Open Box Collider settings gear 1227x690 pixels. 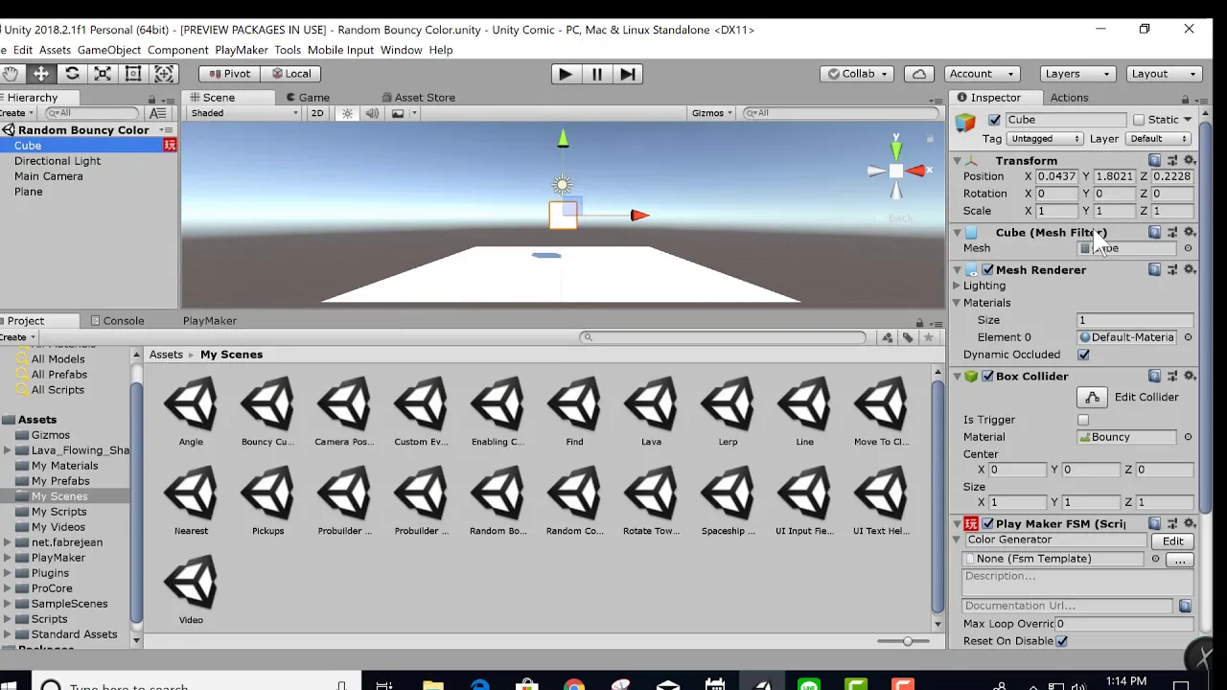[1190, 377]
